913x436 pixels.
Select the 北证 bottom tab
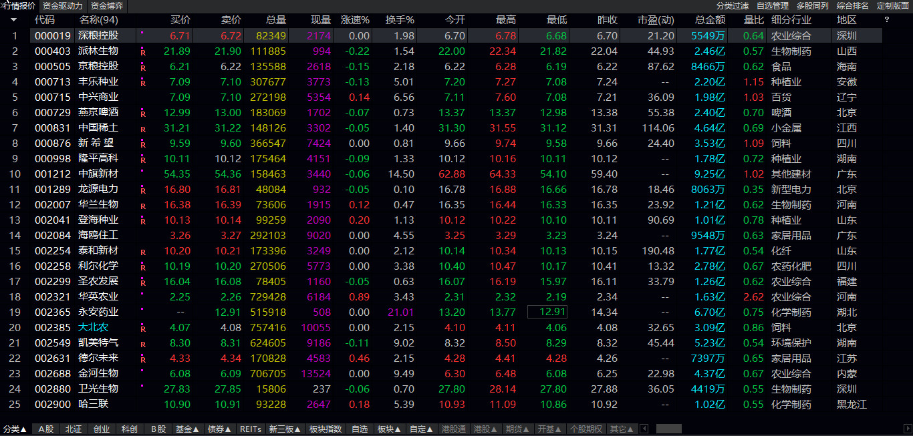click(x=74, y=429)
